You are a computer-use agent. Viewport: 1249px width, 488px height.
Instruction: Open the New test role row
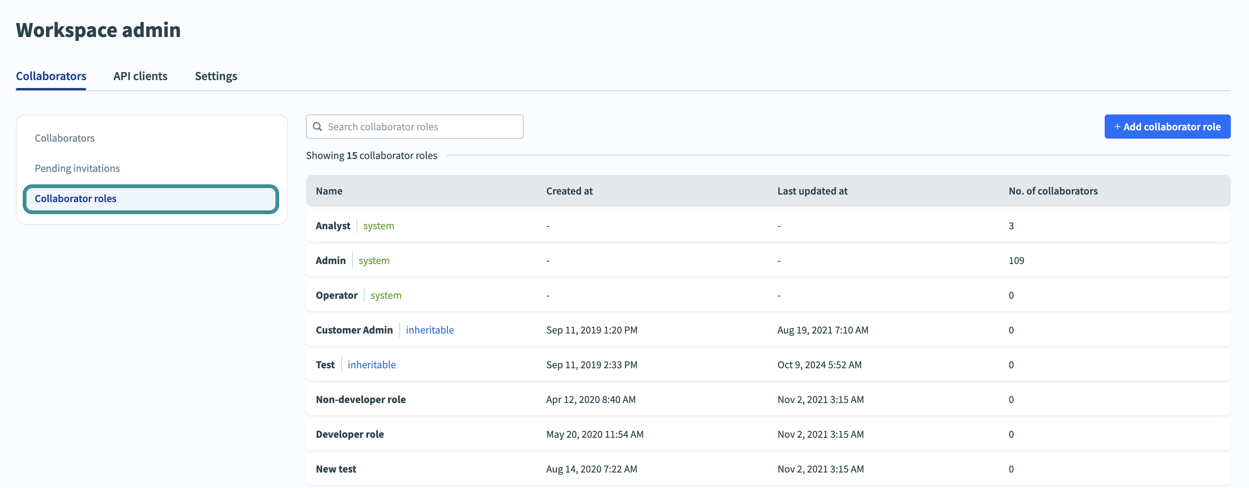(x=768, y=469)
